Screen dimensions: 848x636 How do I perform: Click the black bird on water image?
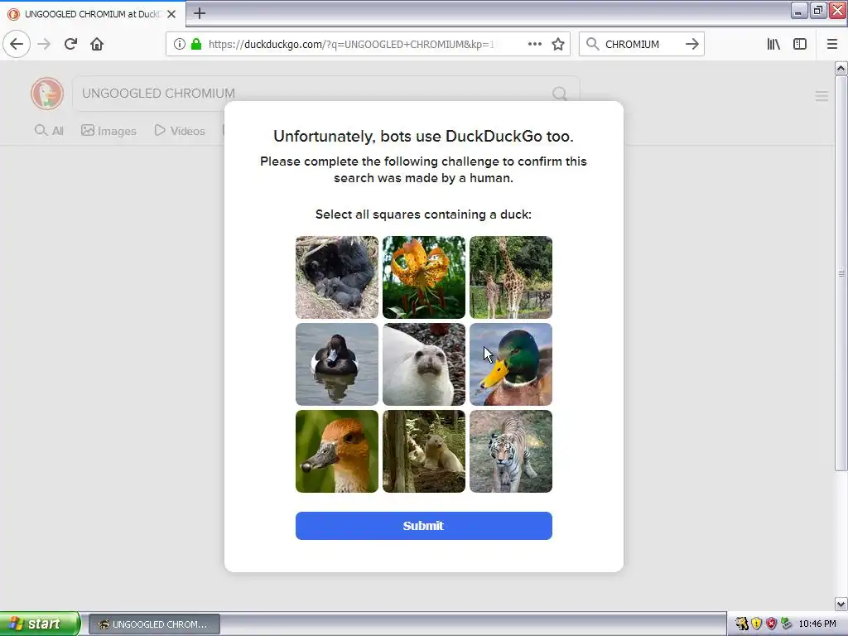tap(337, 364)
